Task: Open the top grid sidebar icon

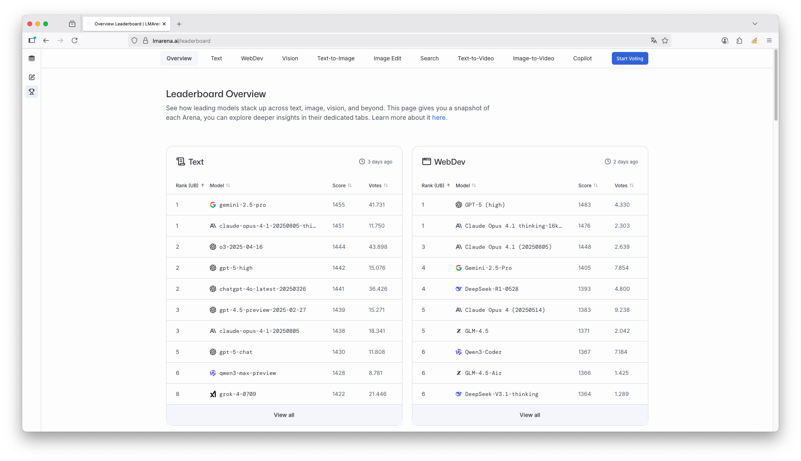Action: tap(32, 58)
